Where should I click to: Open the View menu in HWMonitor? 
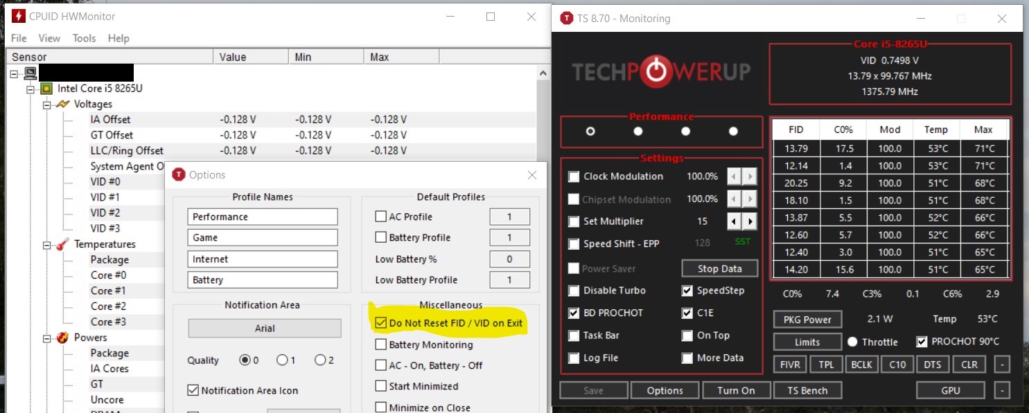pyautogui.click(x=49, y=38)
